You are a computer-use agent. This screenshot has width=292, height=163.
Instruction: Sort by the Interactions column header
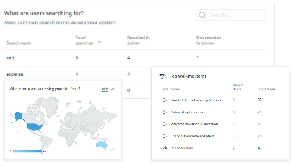coord(266,89)
